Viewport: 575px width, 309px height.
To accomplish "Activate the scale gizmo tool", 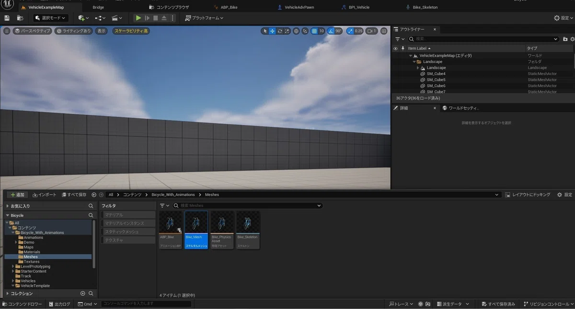I will point(287,31).
